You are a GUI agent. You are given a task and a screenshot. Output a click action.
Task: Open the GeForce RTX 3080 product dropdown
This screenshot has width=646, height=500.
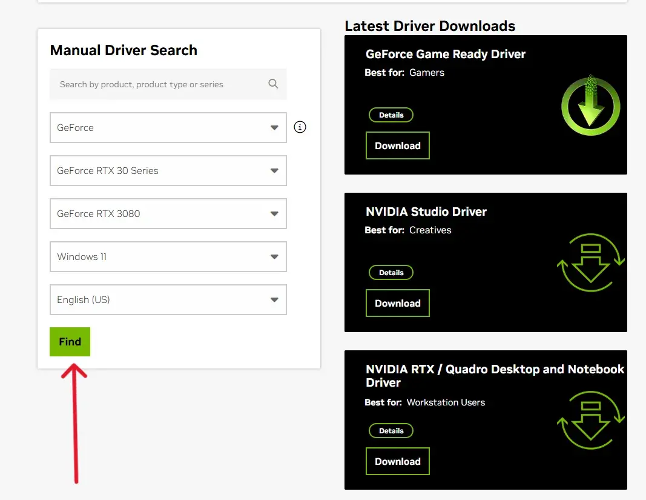point(168,214)
